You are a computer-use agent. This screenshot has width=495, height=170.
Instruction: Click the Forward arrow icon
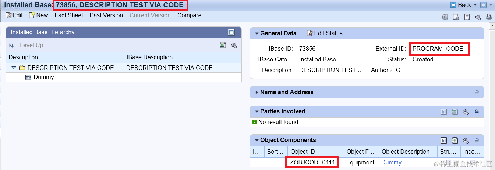click(x=483, y=5)
